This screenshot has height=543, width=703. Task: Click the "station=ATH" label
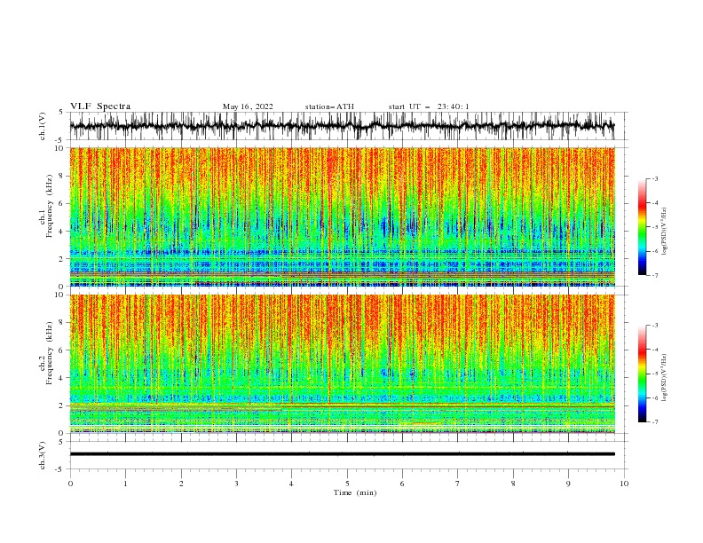(x=329, y=106)
